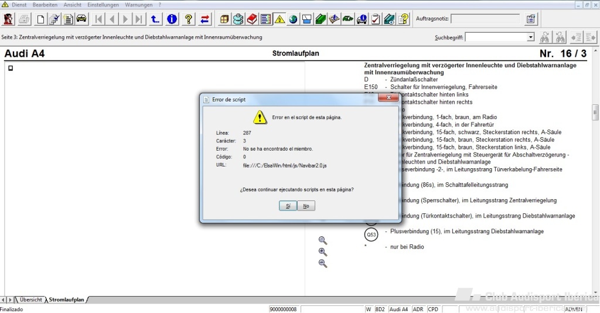
Task: Go to previous page arrow
Action: point(112,19)
